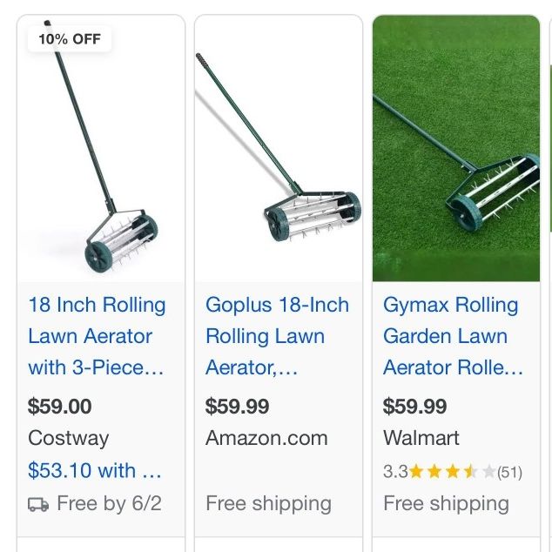This screenshot has width=552, height=552.
Task: Click the 10% OFF badge
Action: pos(70,38)
